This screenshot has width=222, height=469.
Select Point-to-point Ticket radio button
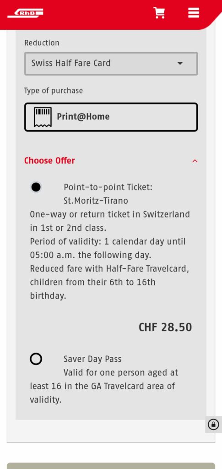36,187
